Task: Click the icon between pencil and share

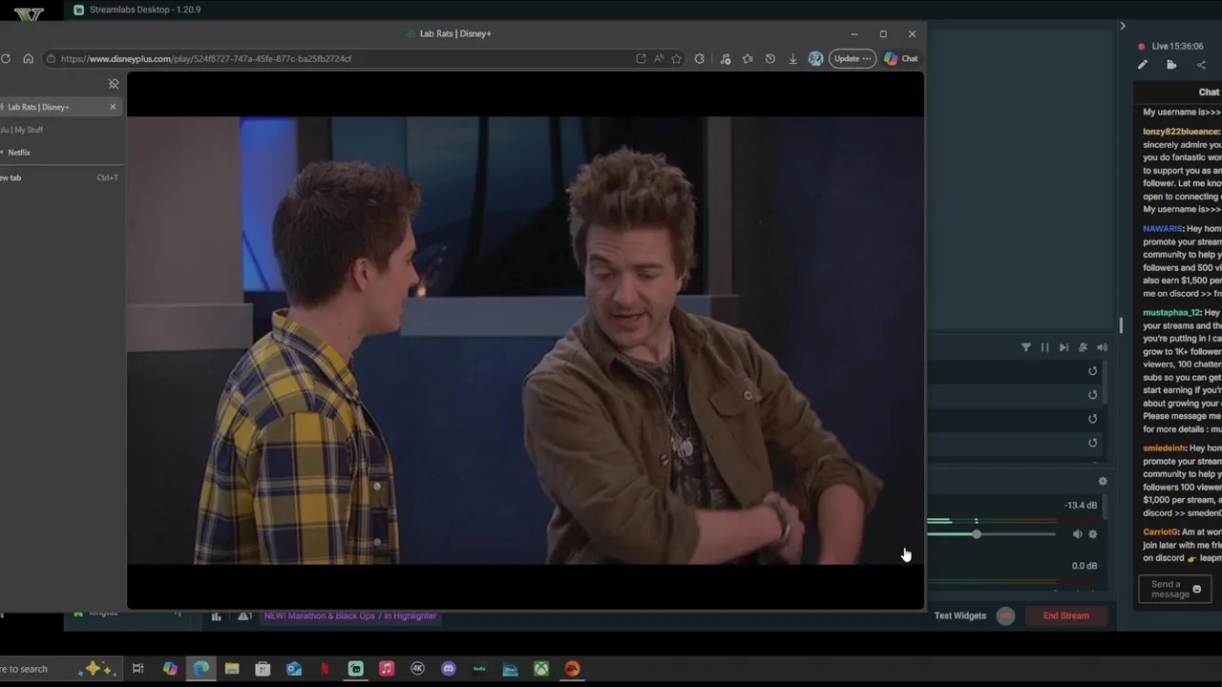Action: [x=1171, y=65]
